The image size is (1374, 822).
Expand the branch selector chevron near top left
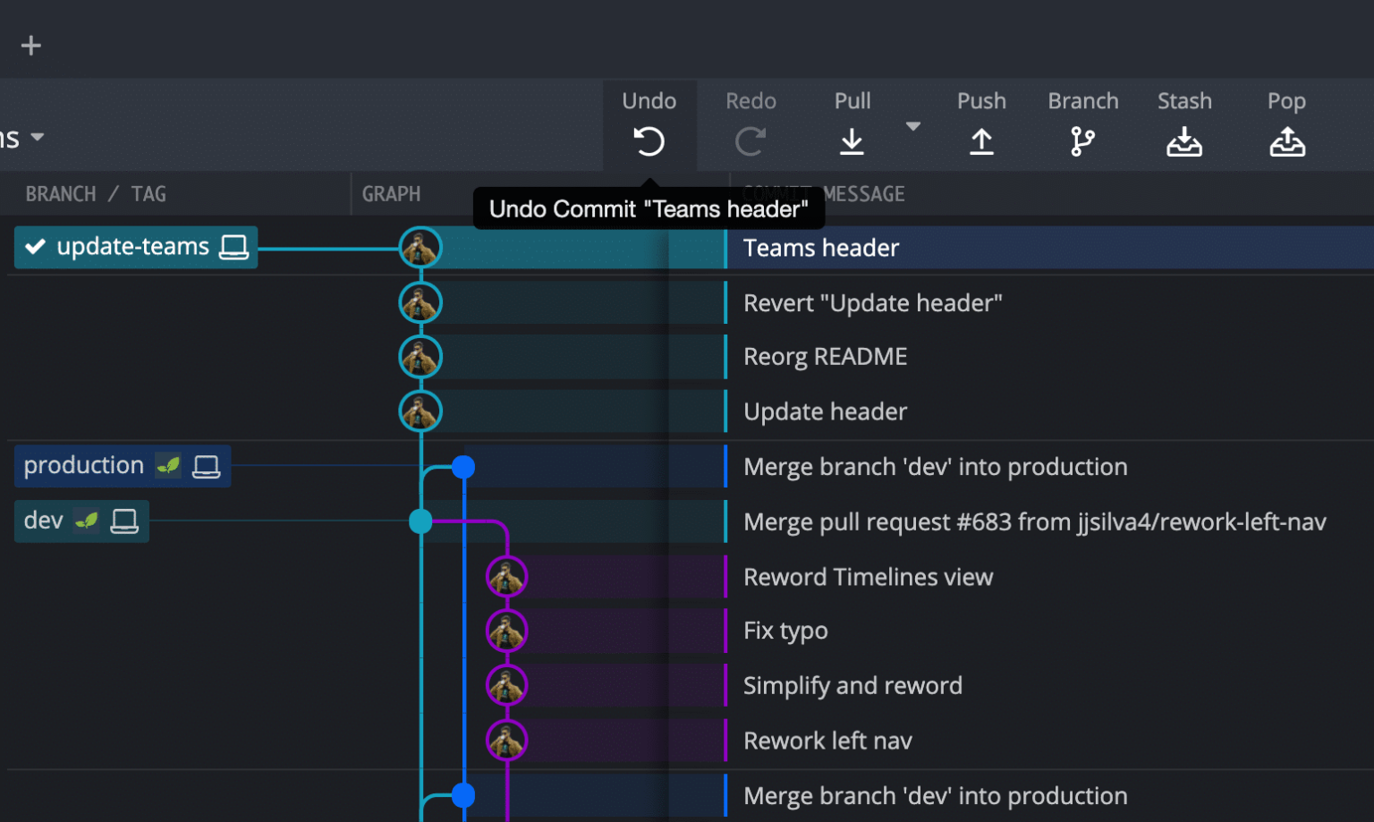coord(38,137)
